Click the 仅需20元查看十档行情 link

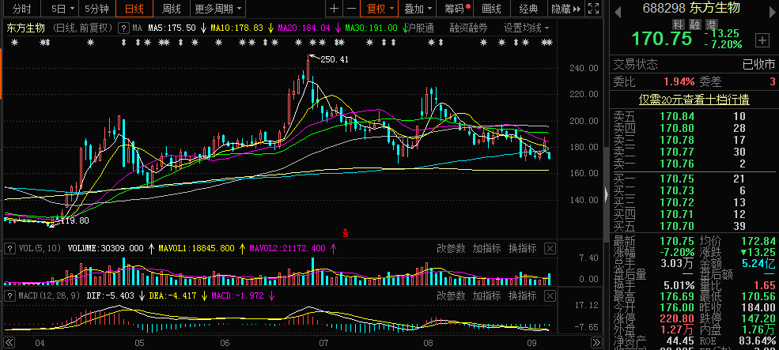(x=694, y=100)
